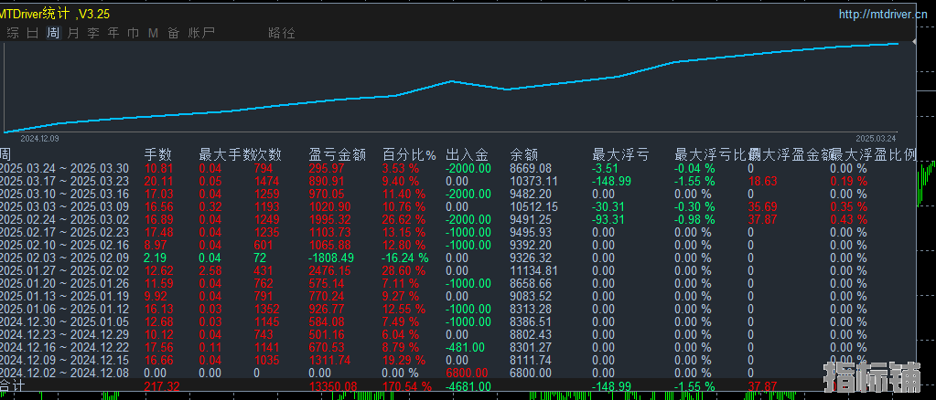This screenshot has height=400, width=936.
Task: Switch to the 日 daily tab
Action: (x=33, y=34)
